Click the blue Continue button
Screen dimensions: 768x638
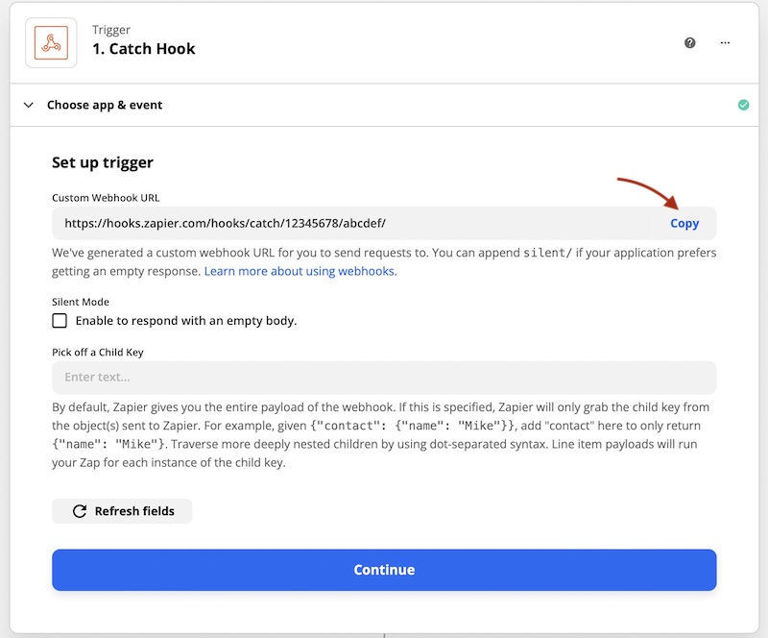tap(384, 570)
